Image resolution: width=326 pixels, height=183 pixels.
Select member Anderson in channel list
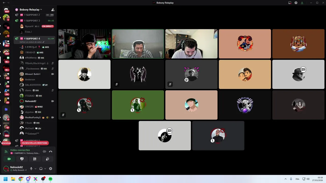37,80
